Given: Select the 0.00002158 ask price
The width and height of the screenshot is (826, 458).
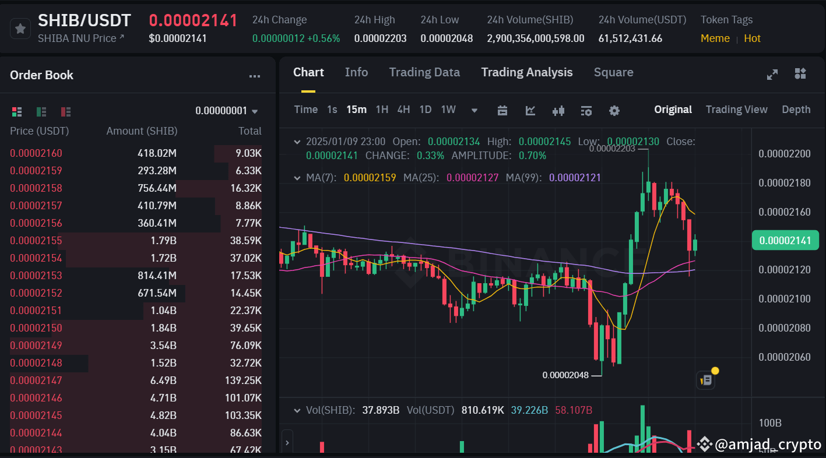Looking at the screenshot, I should [36, 188].
